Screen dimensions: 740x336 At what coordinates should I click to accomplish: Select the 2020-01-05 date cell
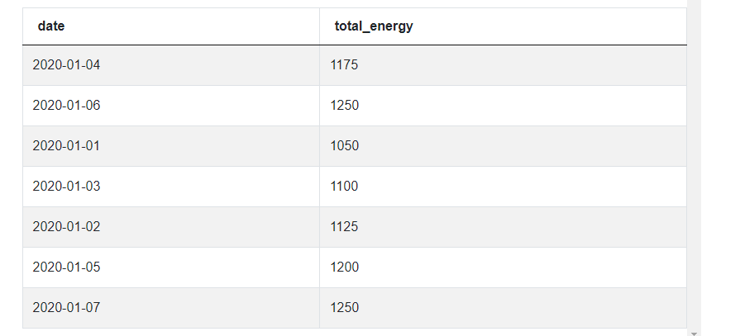[171, 267]
